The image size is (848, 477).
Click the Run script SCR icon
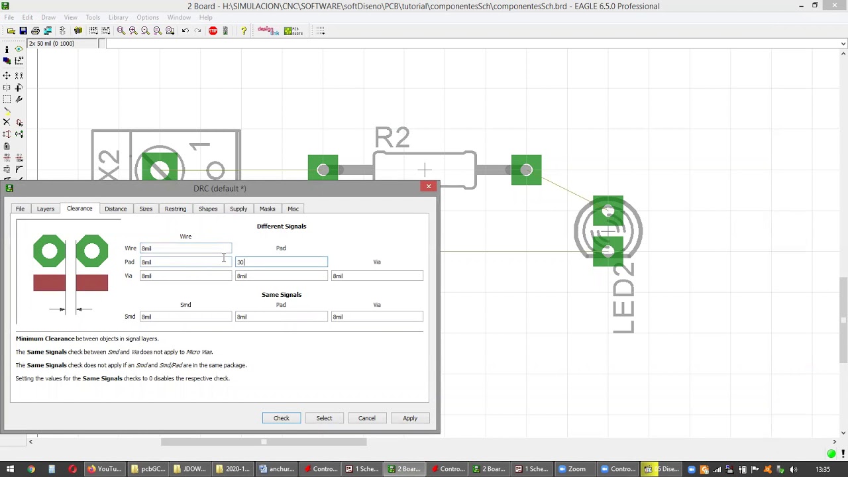pos(93,31)
